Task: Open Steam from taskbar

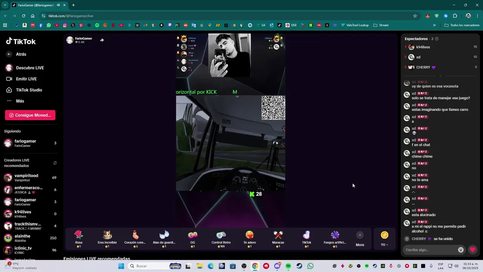Action: 299,266
